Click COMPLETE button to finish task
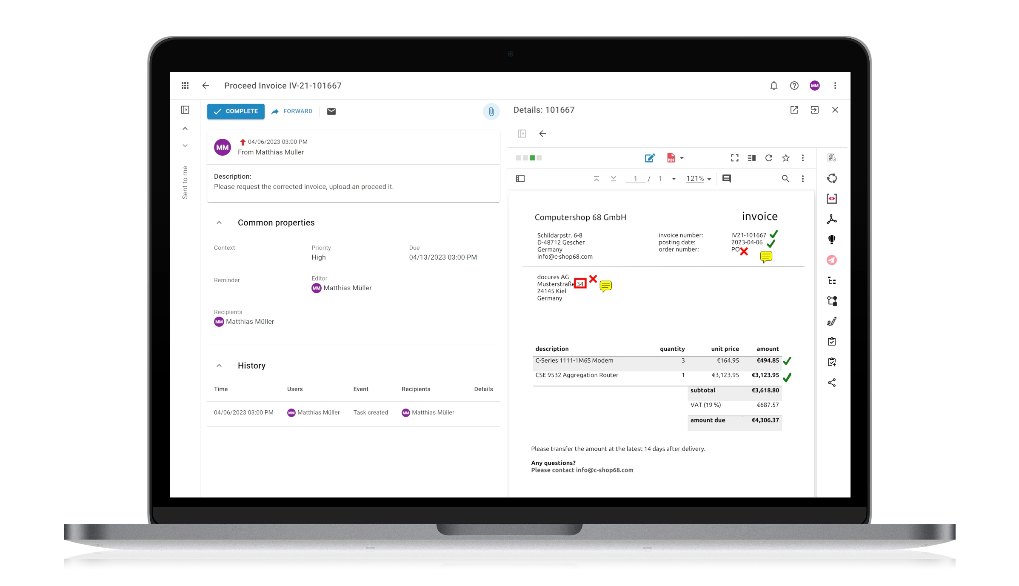The image size is (1019, 586). 236,111
